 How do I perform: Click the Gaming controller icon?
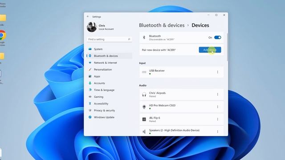coord(90,97)
